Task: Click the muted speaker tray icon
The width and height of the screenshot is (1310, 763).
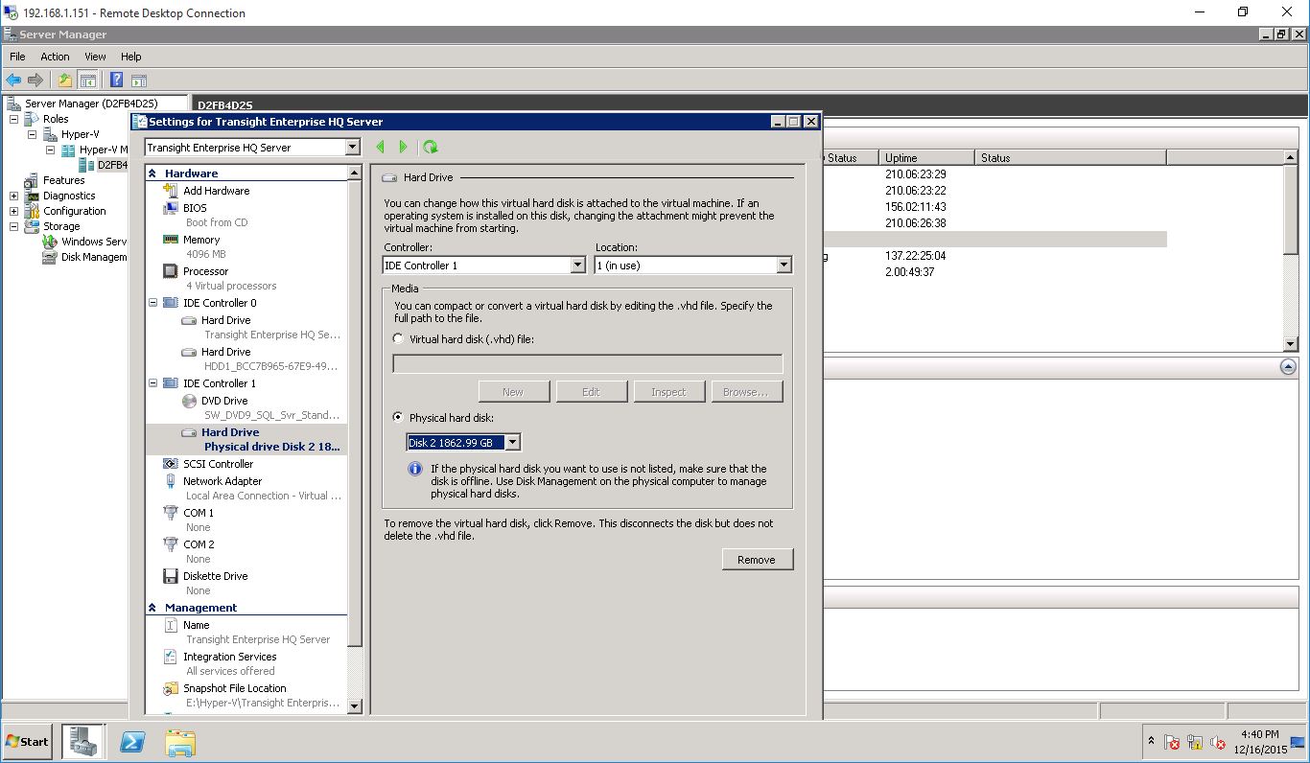Action: pyautogui.click(x=1218, y=742)
